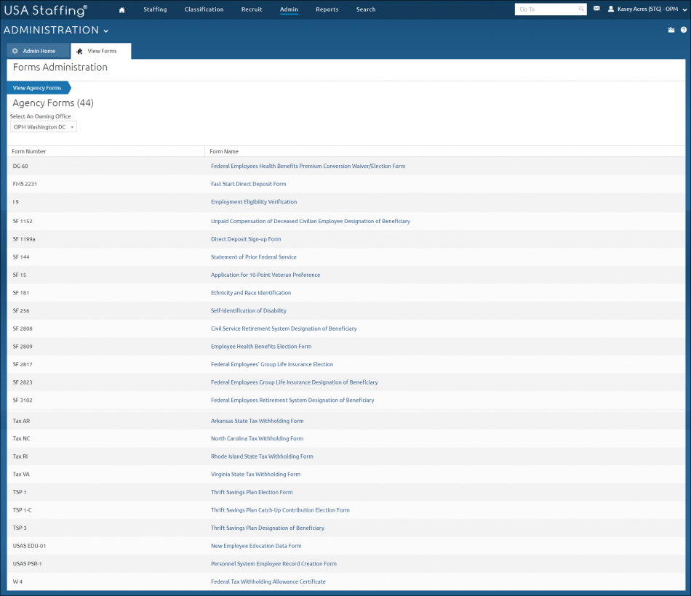
Task: Open the messages envelope icon
Action: (x=596, y=9)
